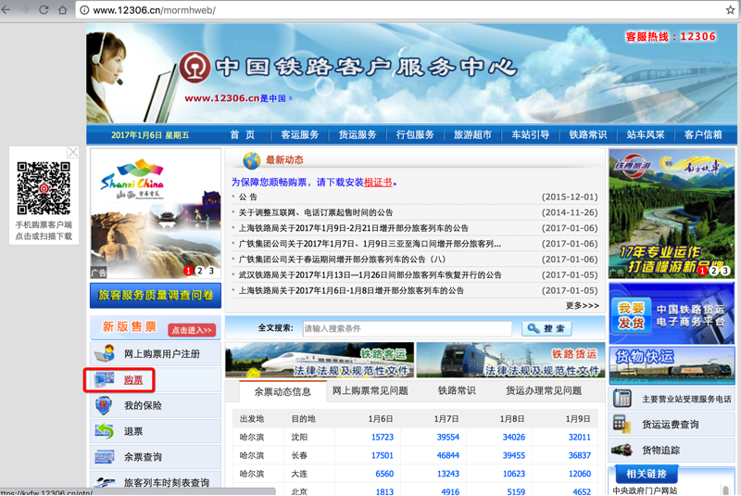Open the 铁路常识 navigation menu
741x496 pixels.
[x=588, y=134]
